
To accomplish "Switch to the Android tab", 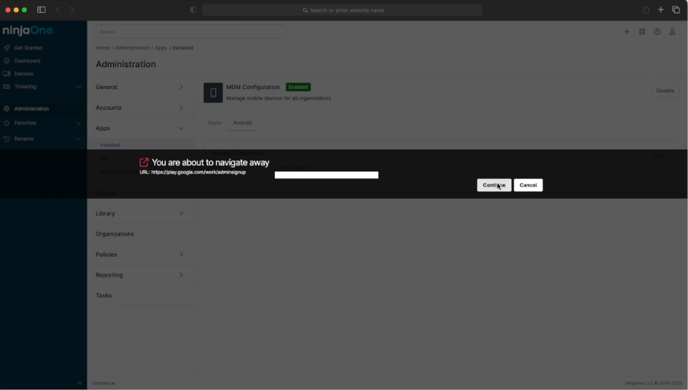I will 242,123.
